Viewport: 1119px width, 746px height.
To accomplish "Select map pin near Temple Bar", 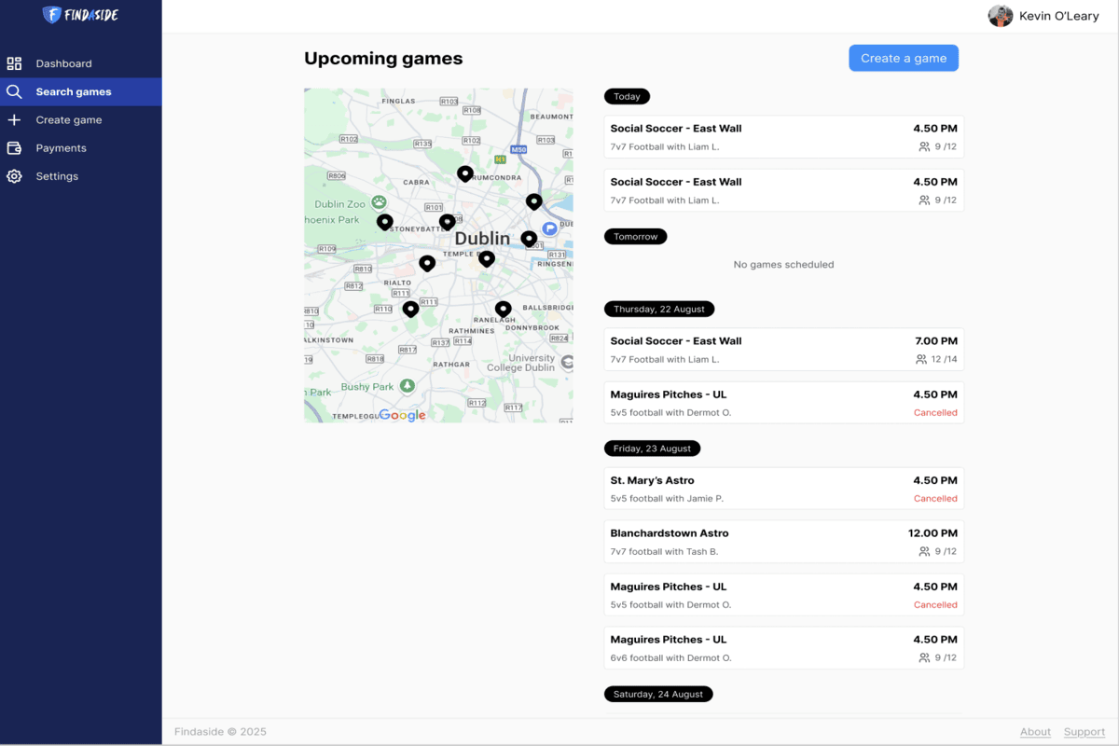I will tap(486, 258).
